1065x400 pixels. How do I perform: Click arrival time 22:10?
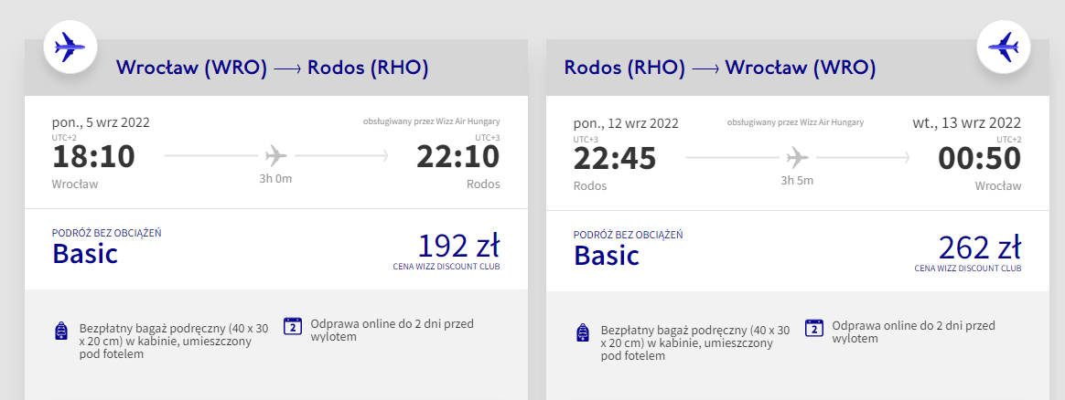457,156
